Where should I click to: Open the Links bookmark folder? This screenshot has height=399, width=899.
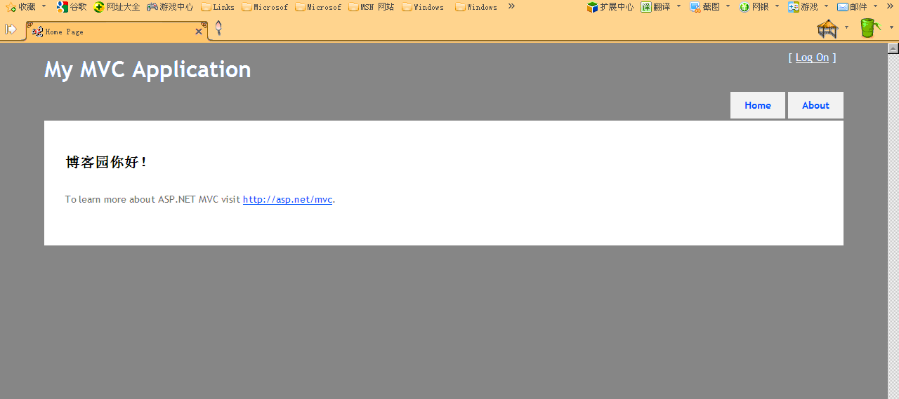218,7
